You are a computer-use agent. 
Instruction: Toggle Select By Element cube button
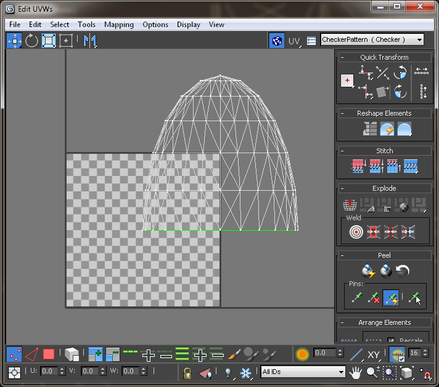(x=72, y=354)
